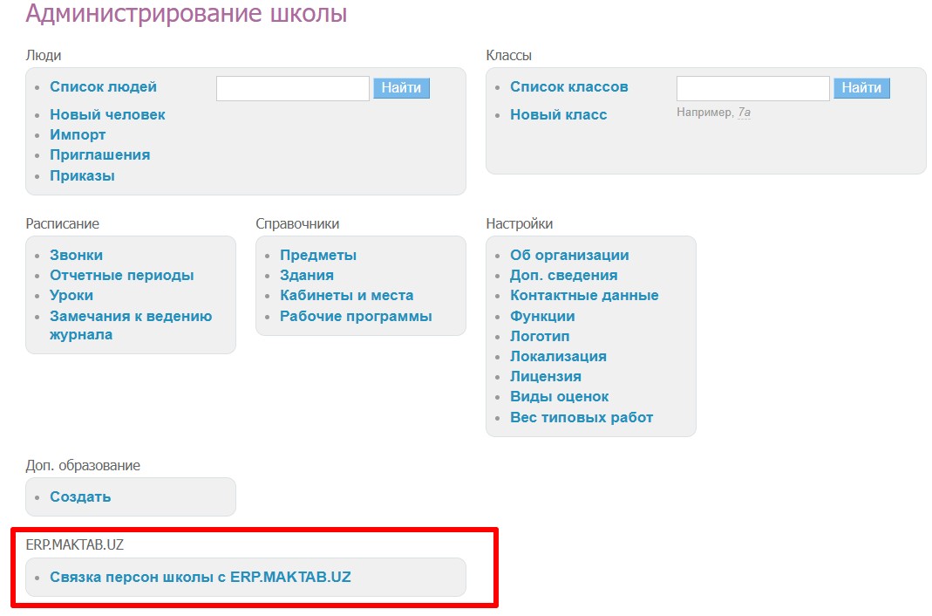
Task: Open the "Логотип" settings page
Action: click(540, 336)
